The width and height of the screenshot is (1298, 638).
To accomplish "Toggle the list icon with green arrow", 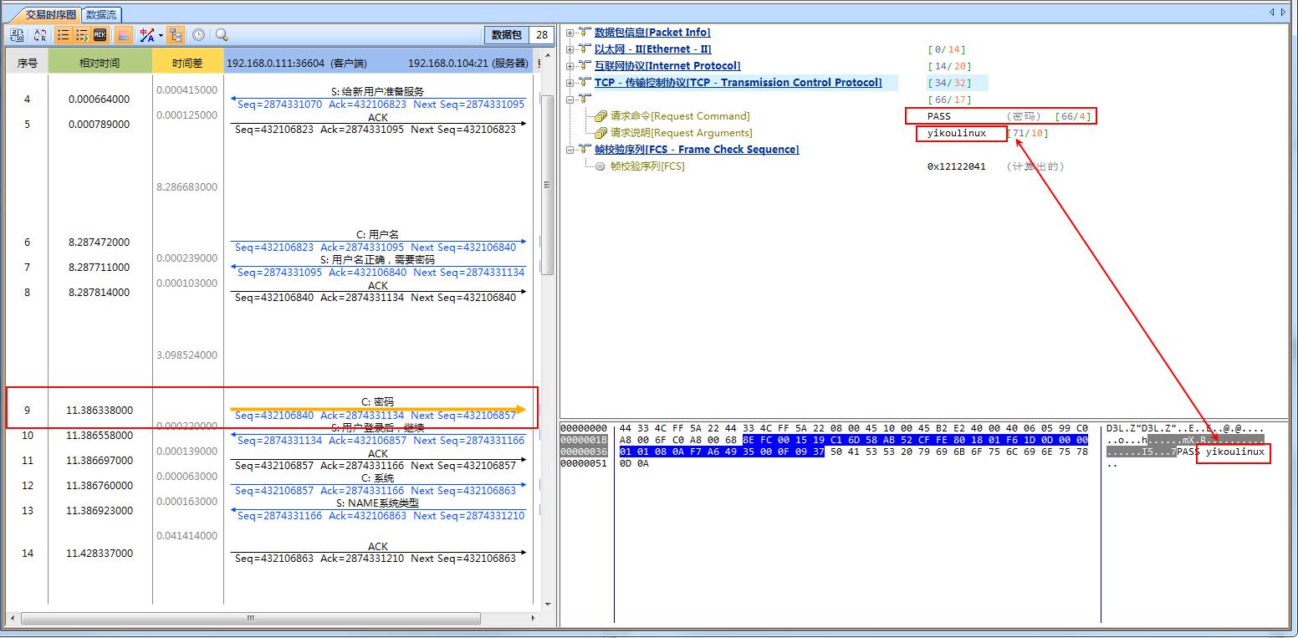I will [x=82, y=35].
